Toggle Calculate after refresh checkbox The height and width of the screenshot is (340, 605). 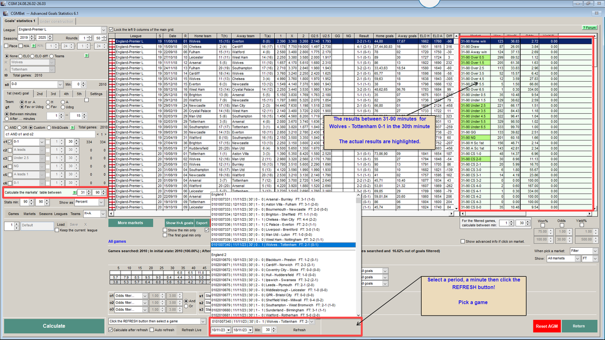(x=111, y=330)
